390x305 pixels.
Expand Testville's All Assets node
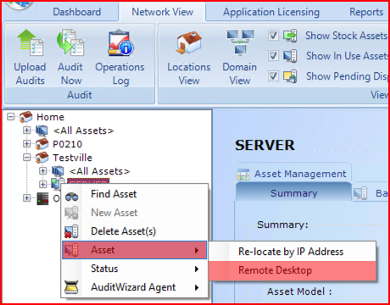coord(42,171)
